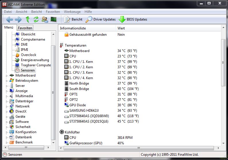The height and width of the screenshot is (160, 228).
Task: Click the right pane vertical scrollbar thumb
Action: pos(223,63)
